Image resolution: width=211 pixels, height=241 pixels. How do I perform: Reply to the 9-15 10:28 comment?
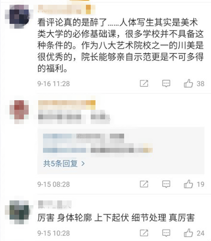[x=166, y=233]
